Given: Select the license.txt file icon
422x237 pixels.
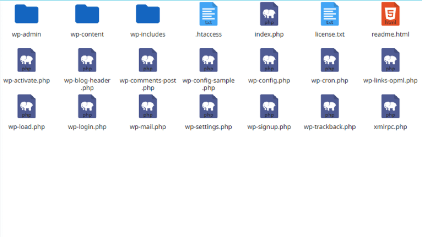Looking at the screenshot, I should [x=330, y=14].
